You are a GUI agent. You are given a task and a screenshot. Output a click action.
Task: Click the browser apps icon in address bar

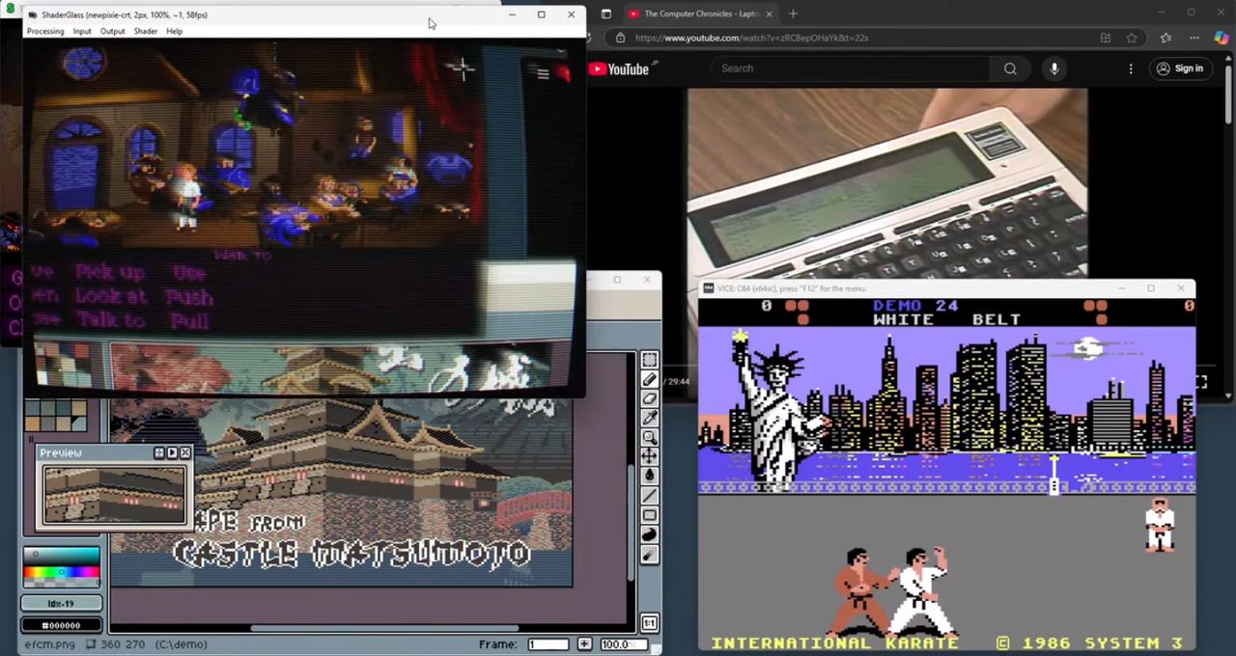coord(1106,38)
